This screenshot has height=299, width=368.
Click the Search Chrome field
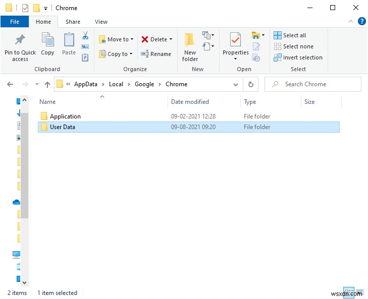tap(313, 84)
